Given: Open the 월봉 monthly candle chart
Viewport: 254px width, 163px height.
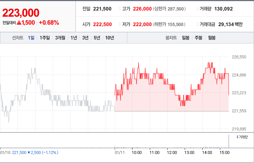Looking at the screenshot, I should (x=212, y=38).
